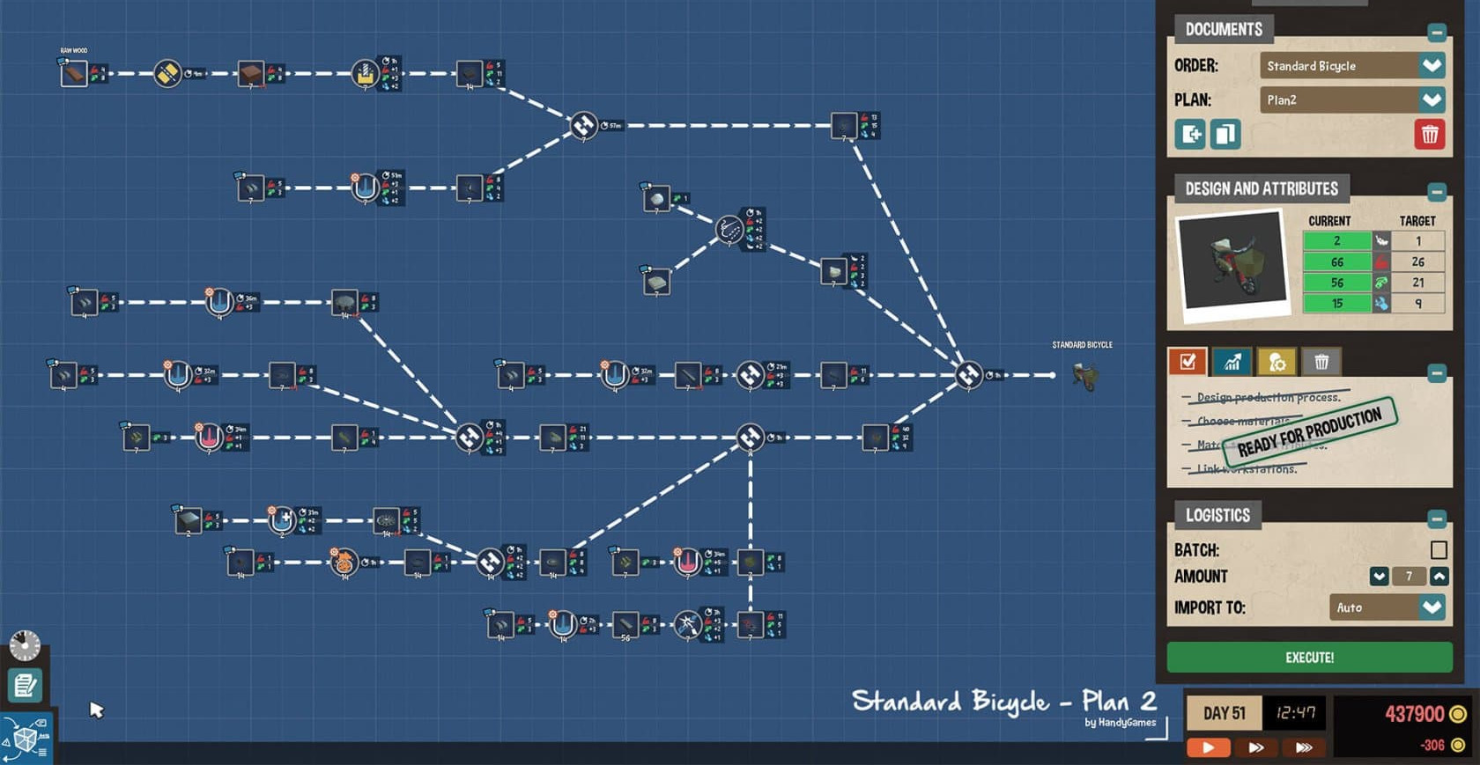Switch to the statistics chart tab

(1232, 361)
